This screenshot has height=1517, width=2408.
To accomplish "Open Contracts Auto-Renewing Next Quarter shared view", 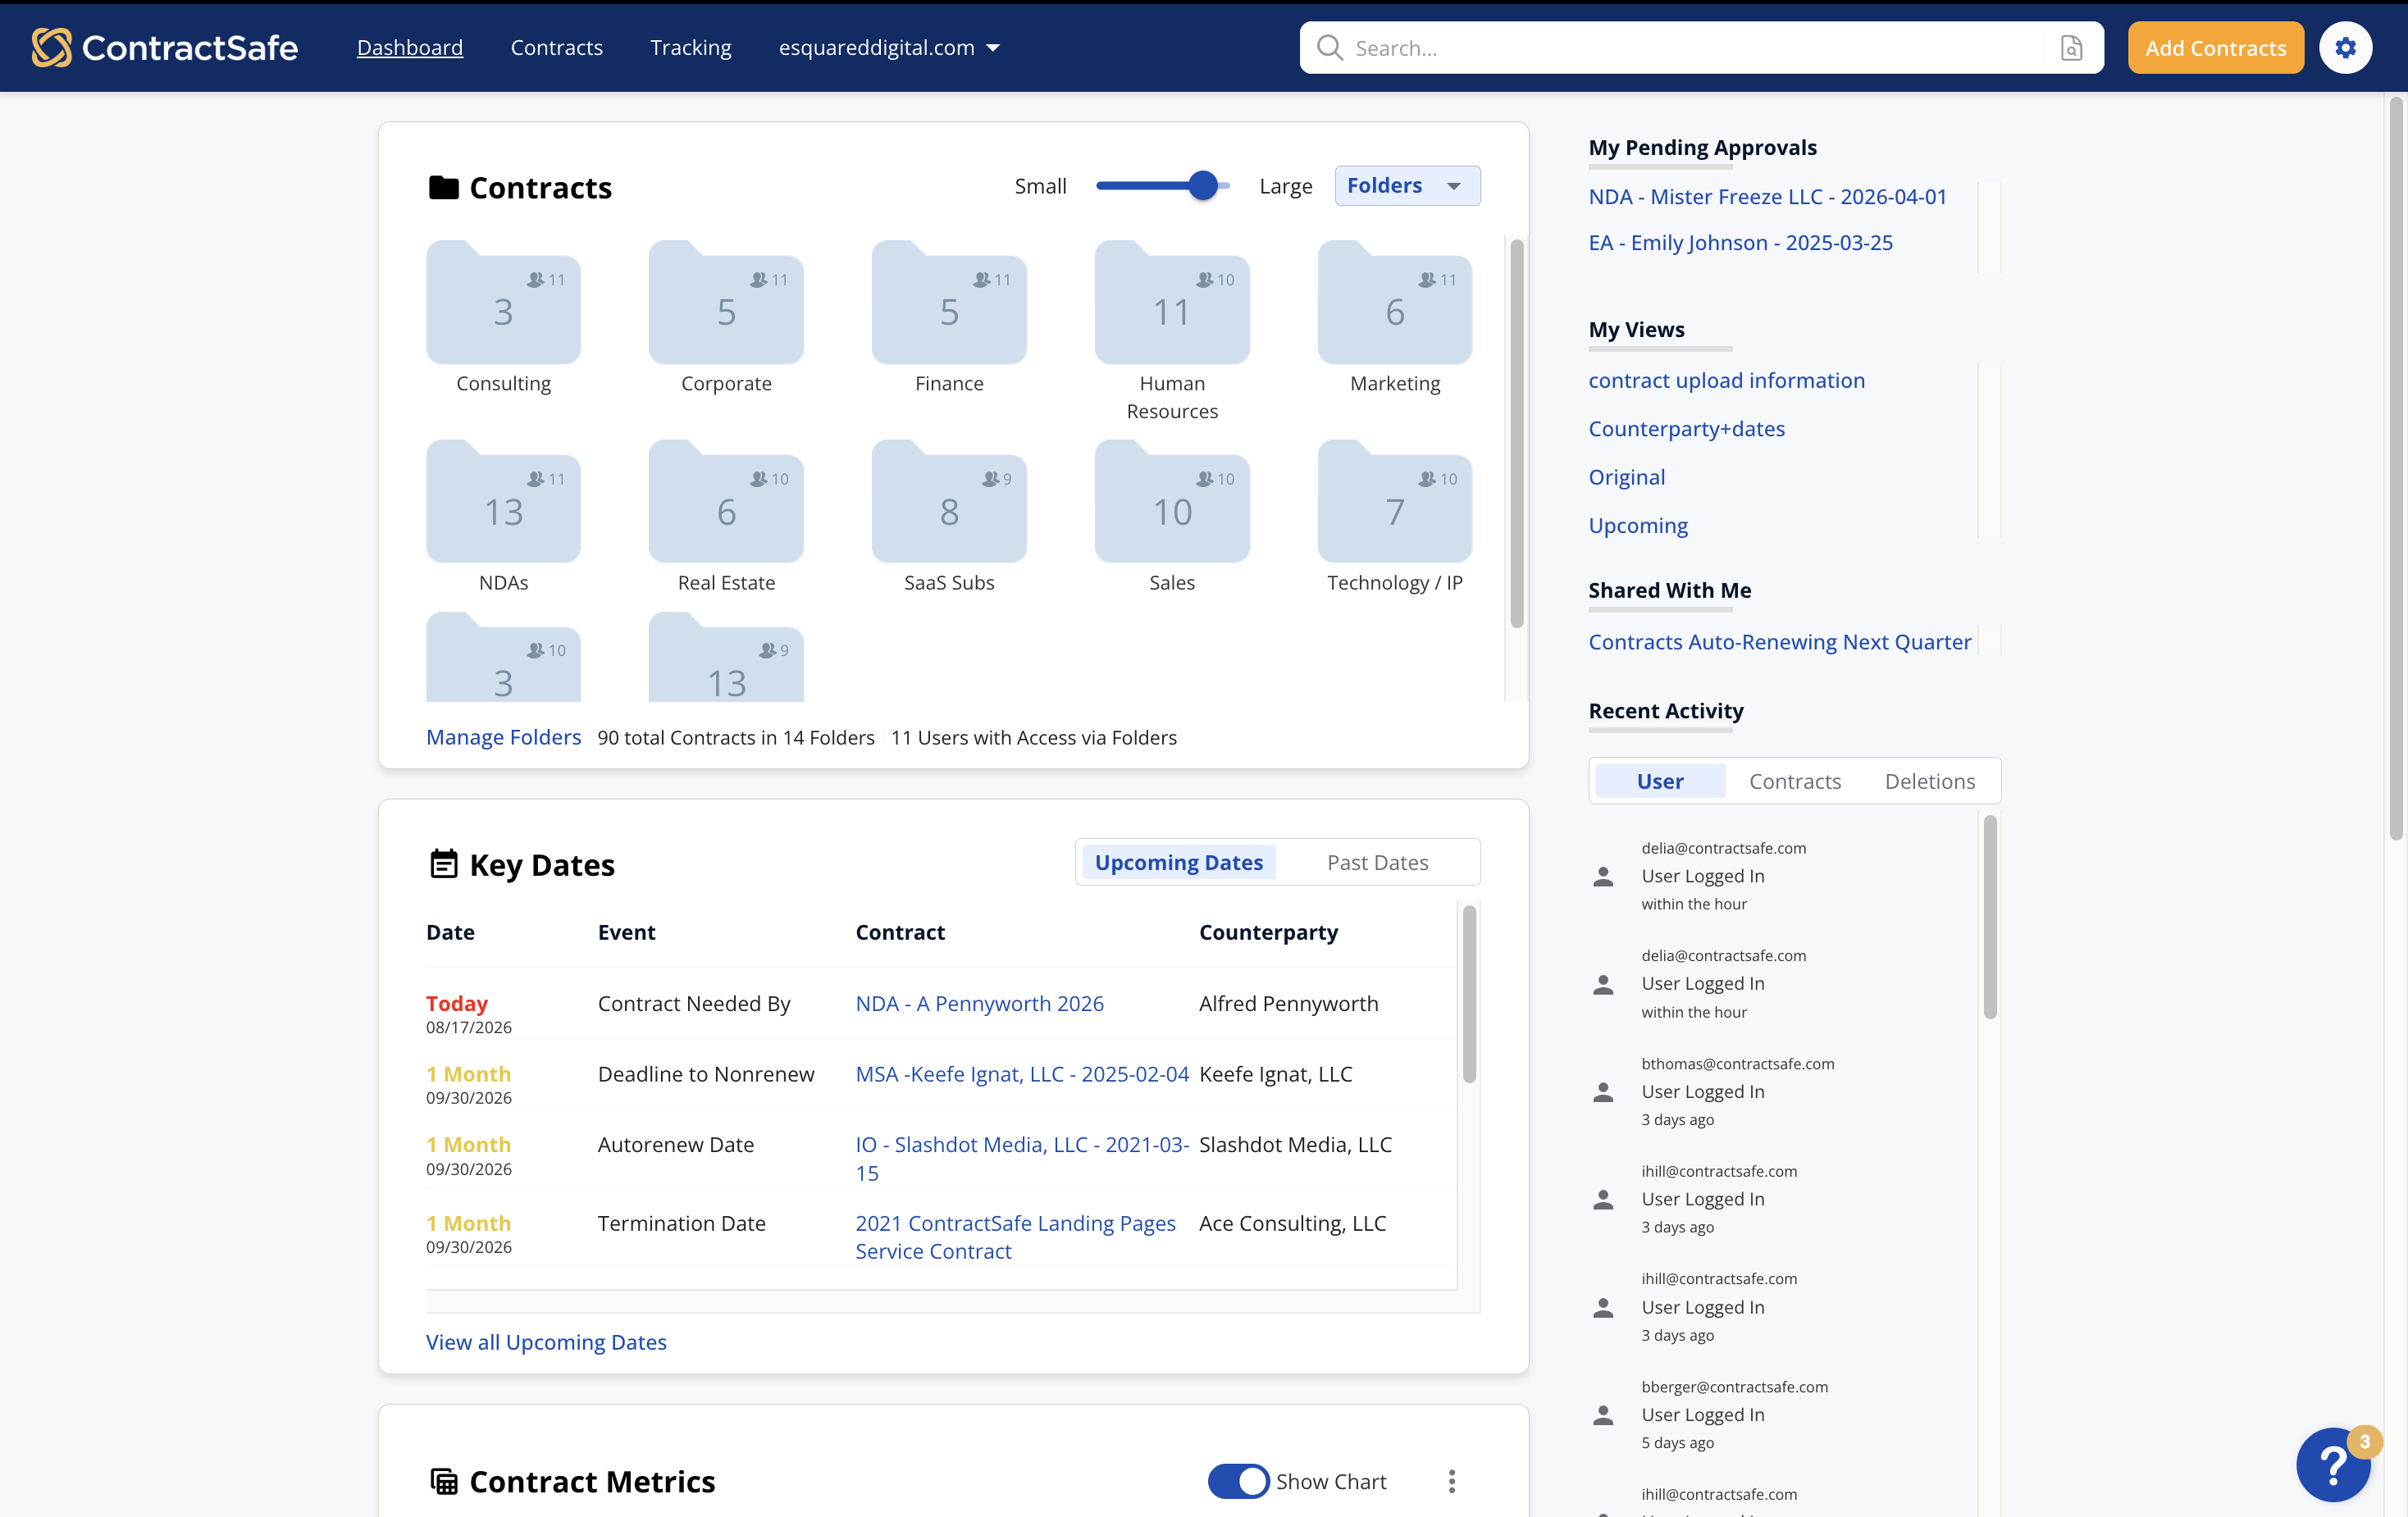I will (x=1780, y=641).
